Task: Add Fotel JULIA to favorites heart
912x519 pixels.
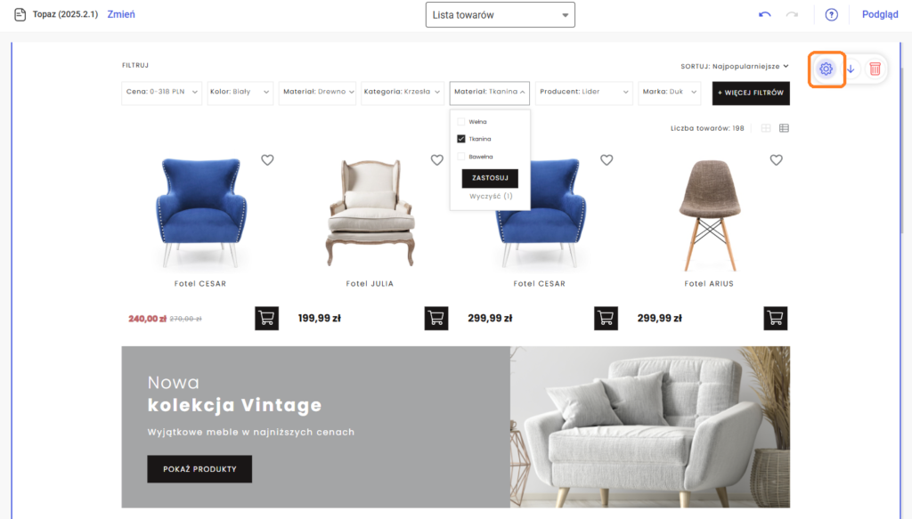Action: click(x=436, y=160)
